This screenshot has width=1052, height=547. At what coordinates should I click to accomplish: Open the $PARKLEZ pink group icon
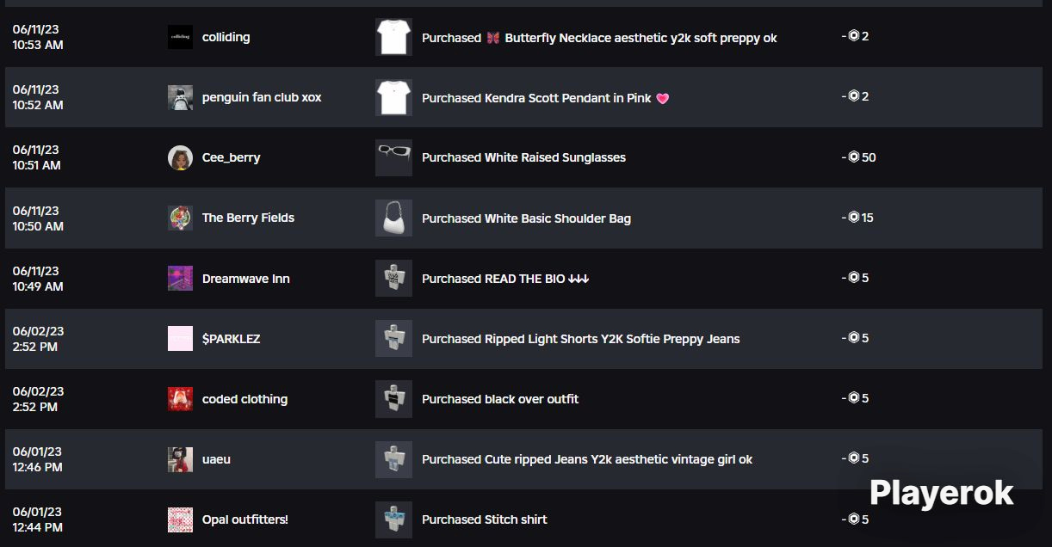[180, 339]
